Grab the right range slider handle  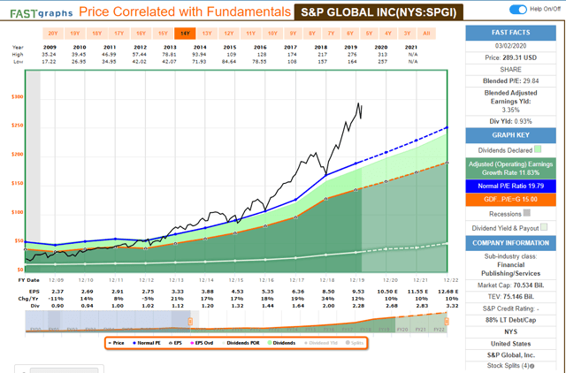(x=447, y=321)
